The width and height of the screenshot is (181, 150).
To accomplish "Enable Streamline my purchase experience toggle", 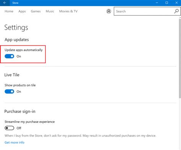I will pyautogui.click(x=9, y=128).
